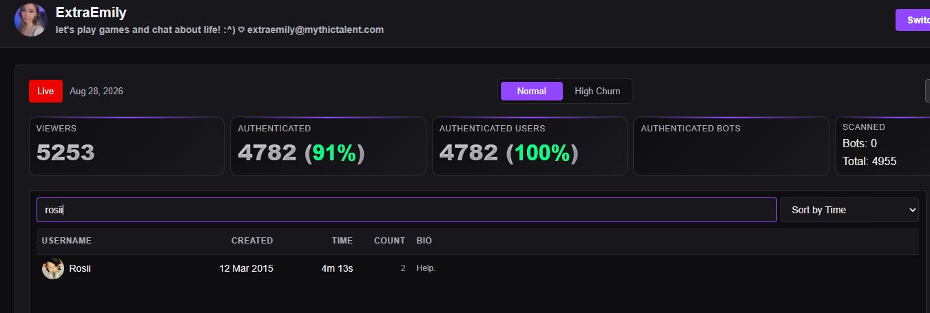Click the VIEWERS 5253 stat card
Viewport: 930px width, 313px height.
click(x=127, y=146)
